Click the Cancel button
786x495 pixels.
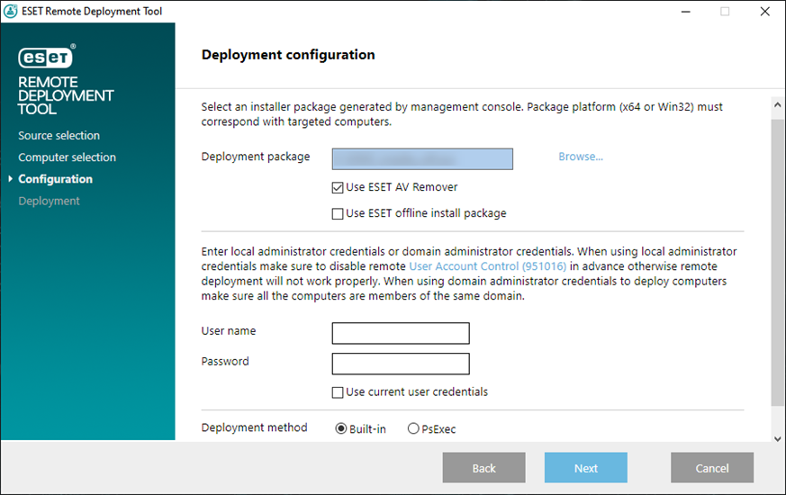click(x=711, y=468)
